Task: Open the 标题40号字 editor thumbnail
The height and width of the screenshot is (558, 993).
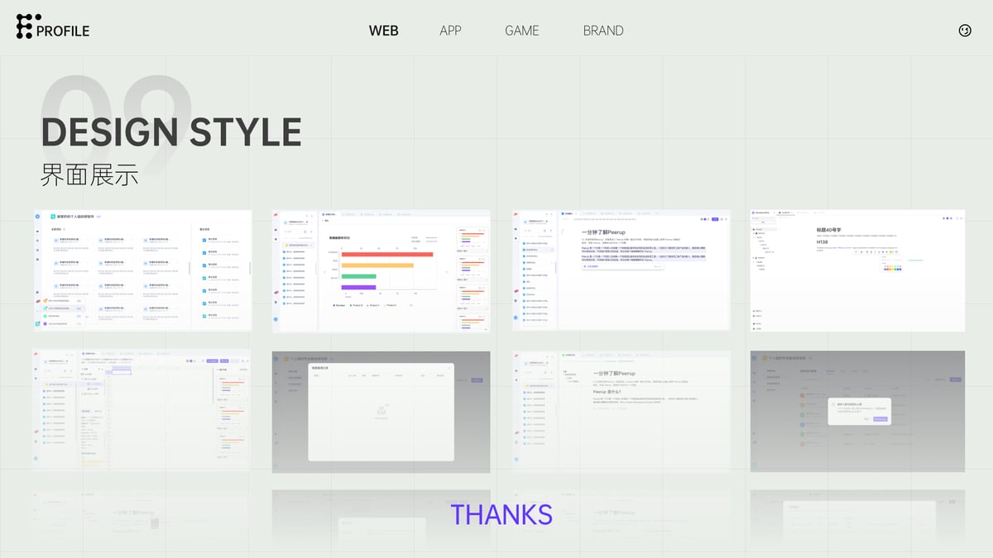Action: [x=857, y=270]
